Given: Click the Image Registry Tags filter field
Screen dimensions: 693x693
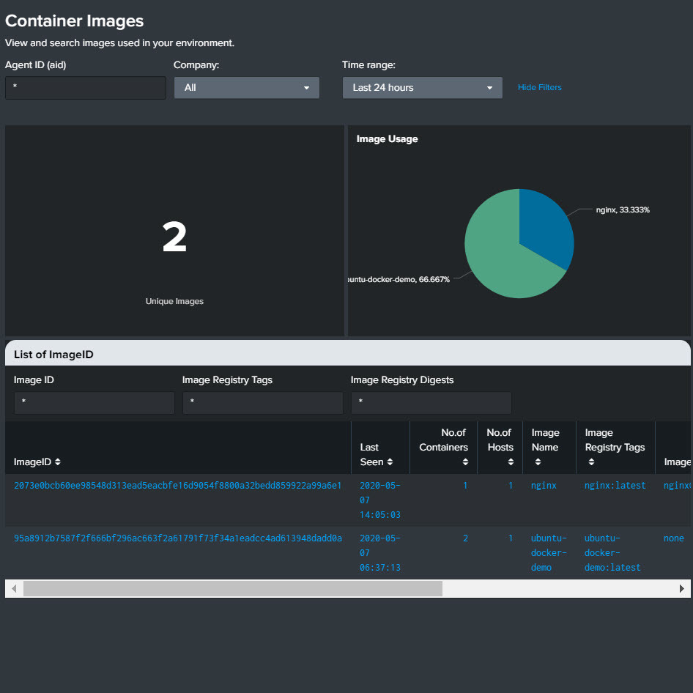Looking at the screenshot, I should click(262, 402).
